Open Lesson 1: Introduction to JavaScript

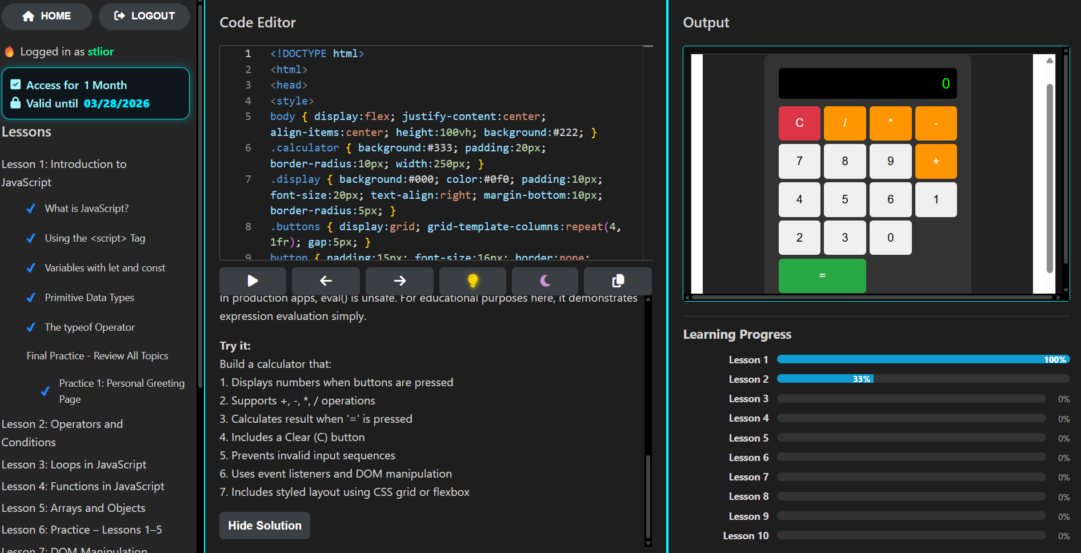tap(64, 173)
